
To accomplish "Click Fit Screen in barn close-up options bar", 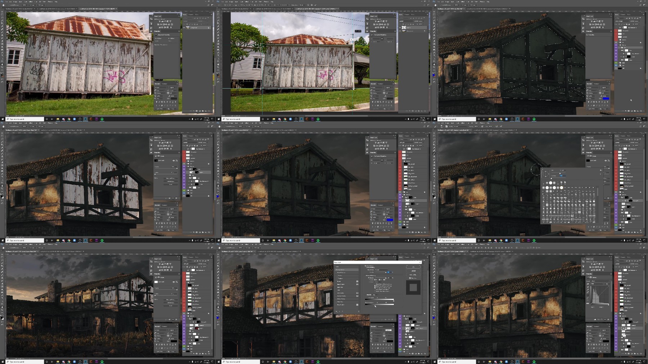I will coord(32,5).
